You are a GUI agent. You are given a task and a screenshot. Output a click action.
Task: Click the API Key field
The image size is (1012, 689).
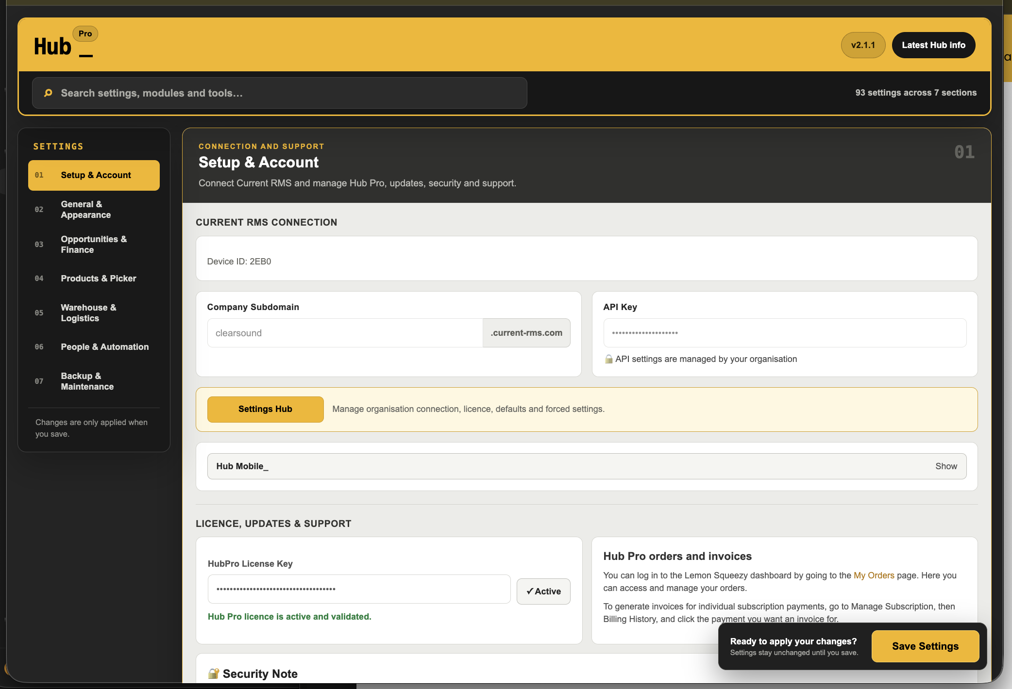point(785,333)
